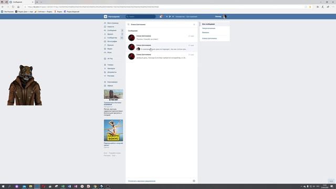Screen dimensions: 336x189
Task: Open File Explorer from the taskbar
Action: click(30, 186)
